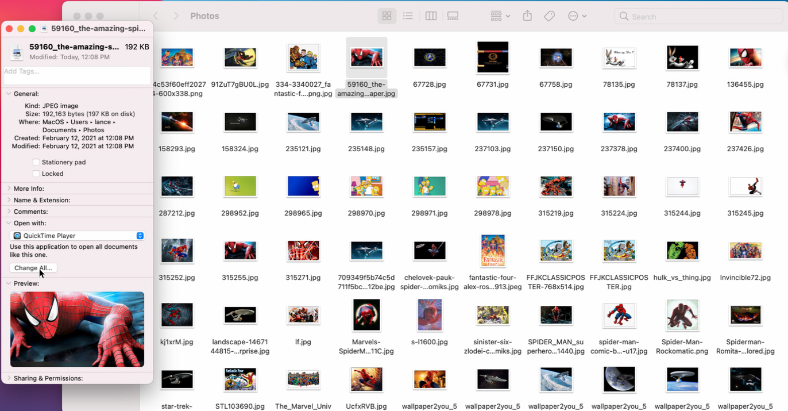
Task: Collapse the Open with section
Action: tap(9, 223)
